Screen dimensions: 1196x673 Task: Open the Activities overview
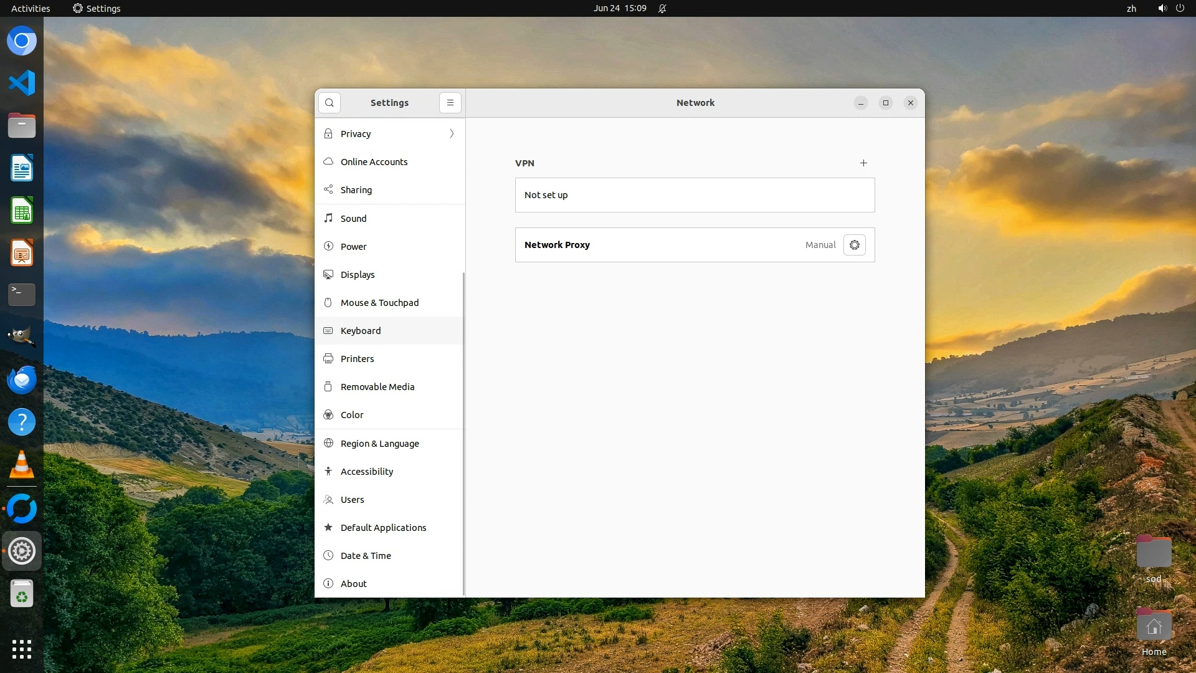(x=31, y=8)
